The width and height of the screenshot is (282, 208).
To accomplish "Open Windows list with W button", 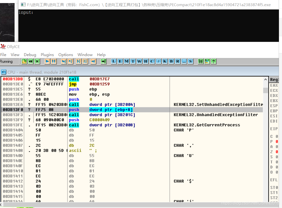I will click(139, 62).
